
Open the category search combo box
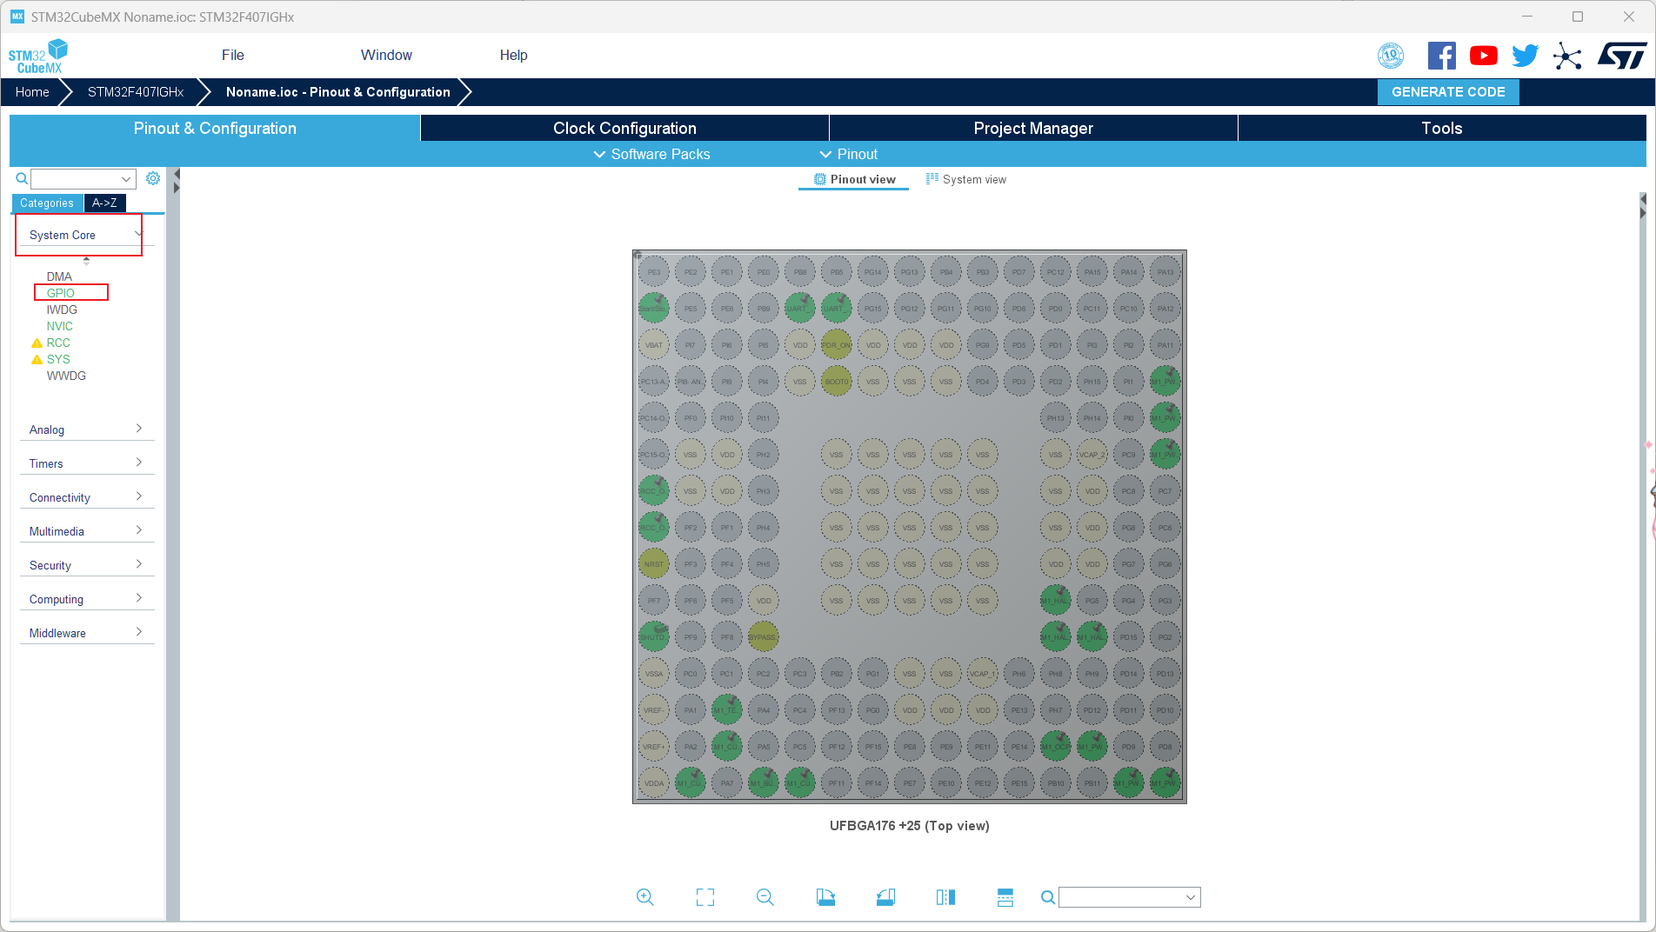click(x=83, y=179)
